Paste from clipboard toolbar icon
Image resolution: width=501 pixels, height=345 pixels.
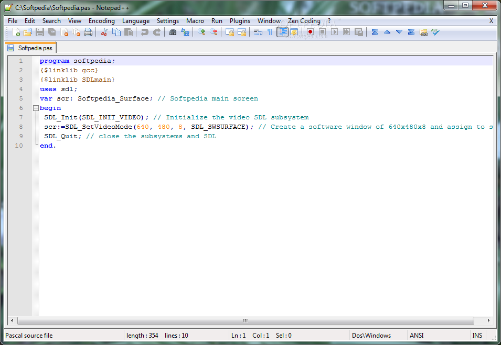click(x=129, y=32)
